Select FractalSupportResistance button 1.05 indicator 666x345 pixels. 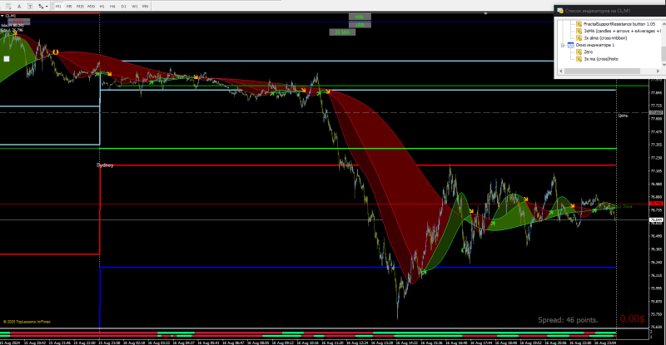pos(619,24)
